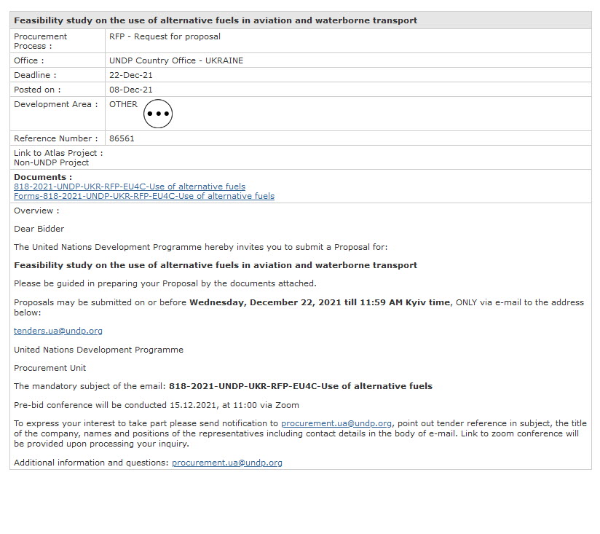Image resolution: width=600 pixels, height=534 pixels.
Task: Click the 'Overview :' label
Action: click(x=36, y=211)
